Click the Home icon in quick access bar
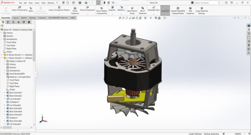Viewport: 251px width, 135px height. click(63, 3)
